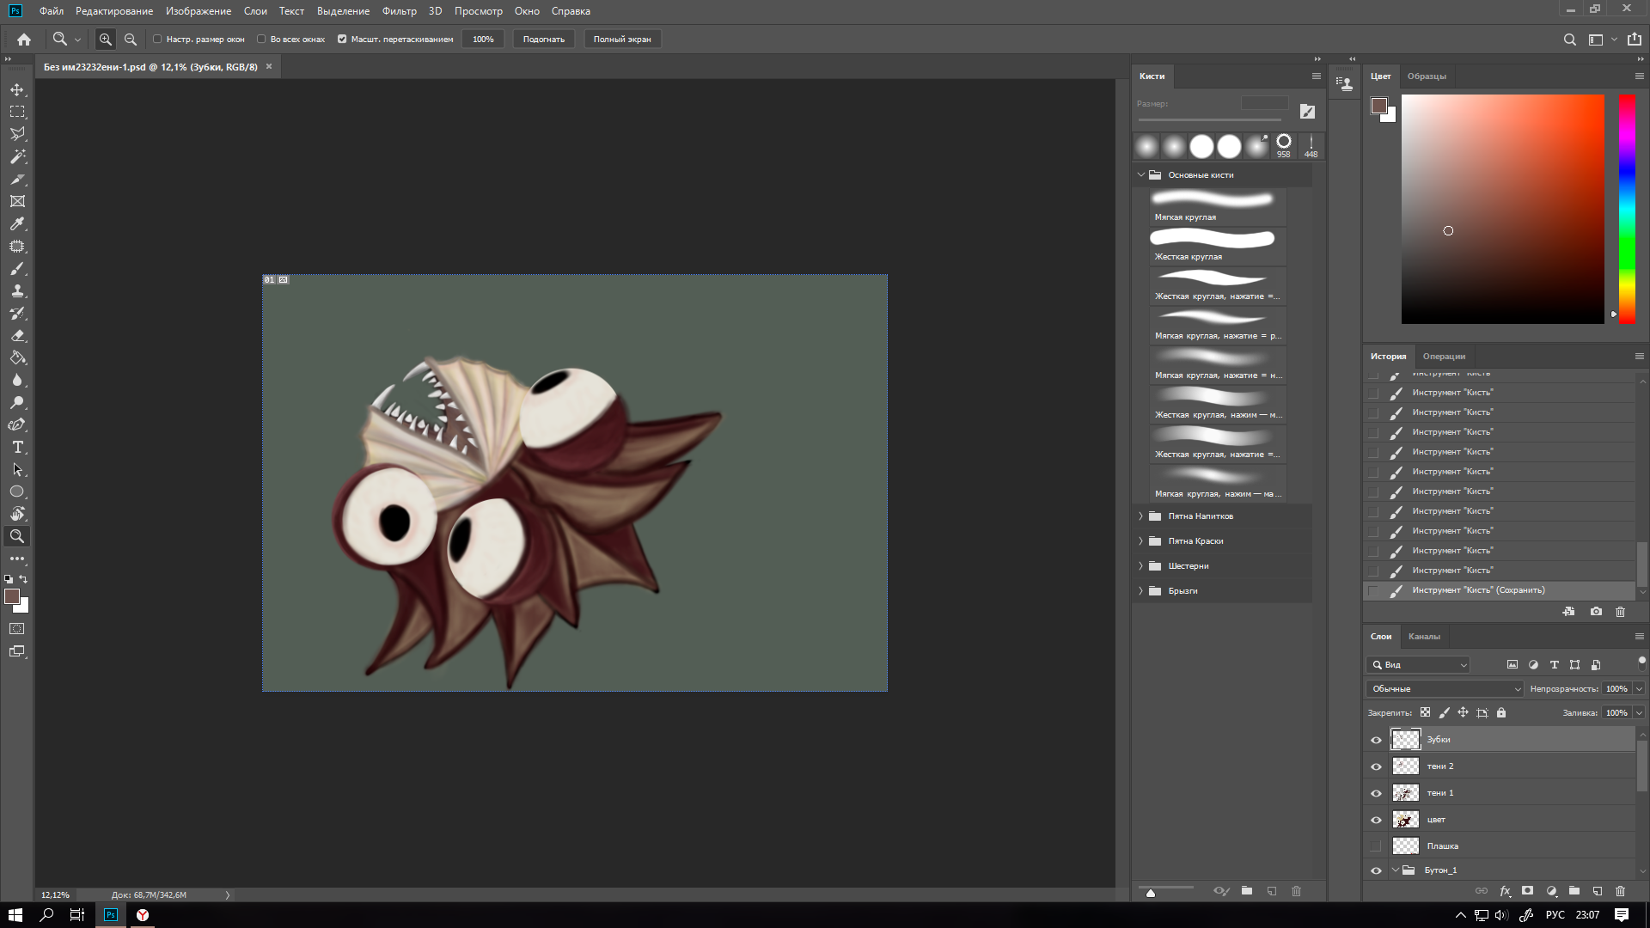Enable 'Во всех окнах' checkbox
Image resolution: width=1650 pixels, height=928 pixels.
(261, 39)
